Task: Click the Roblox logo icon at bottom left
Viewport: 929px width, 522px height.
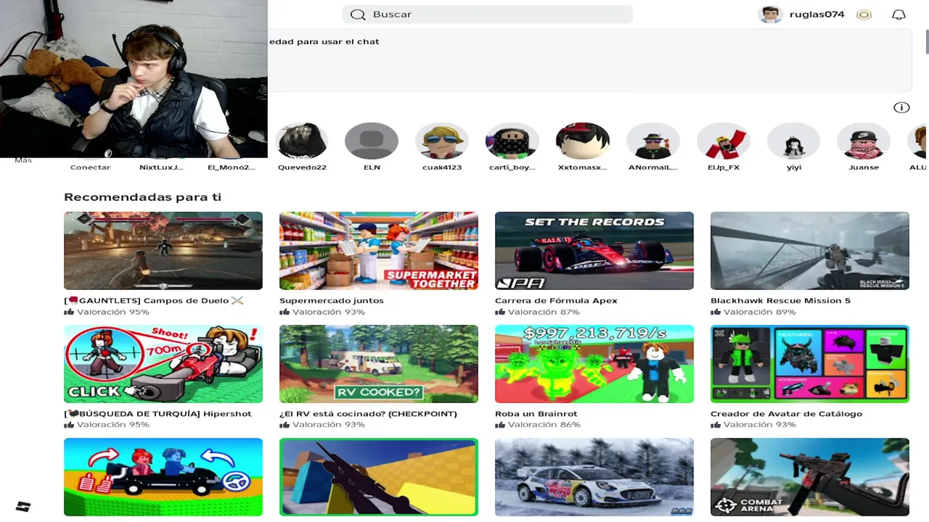Action: coord(23,506)
